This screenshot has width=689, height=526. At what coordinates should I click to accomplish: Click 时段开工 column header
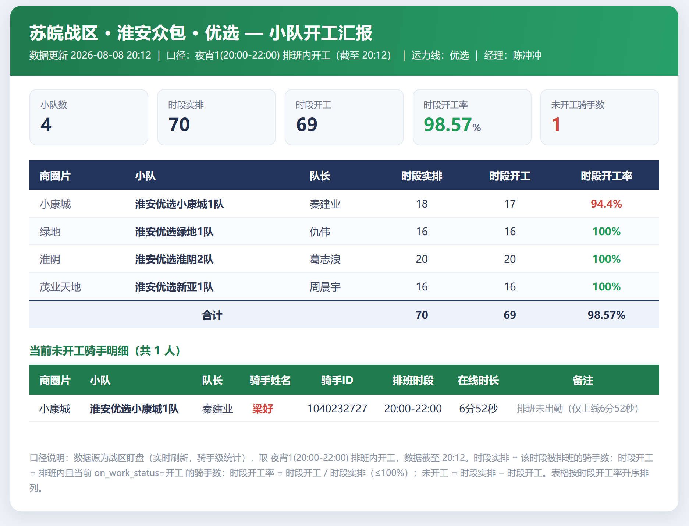(509, 176)
